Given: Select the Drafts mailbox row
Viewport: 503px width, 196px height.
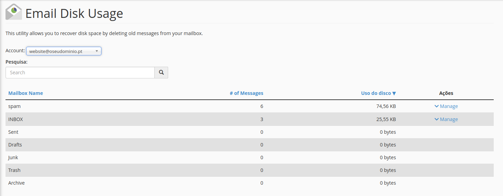Looking at the screenshot, I should tap(15, 145).
